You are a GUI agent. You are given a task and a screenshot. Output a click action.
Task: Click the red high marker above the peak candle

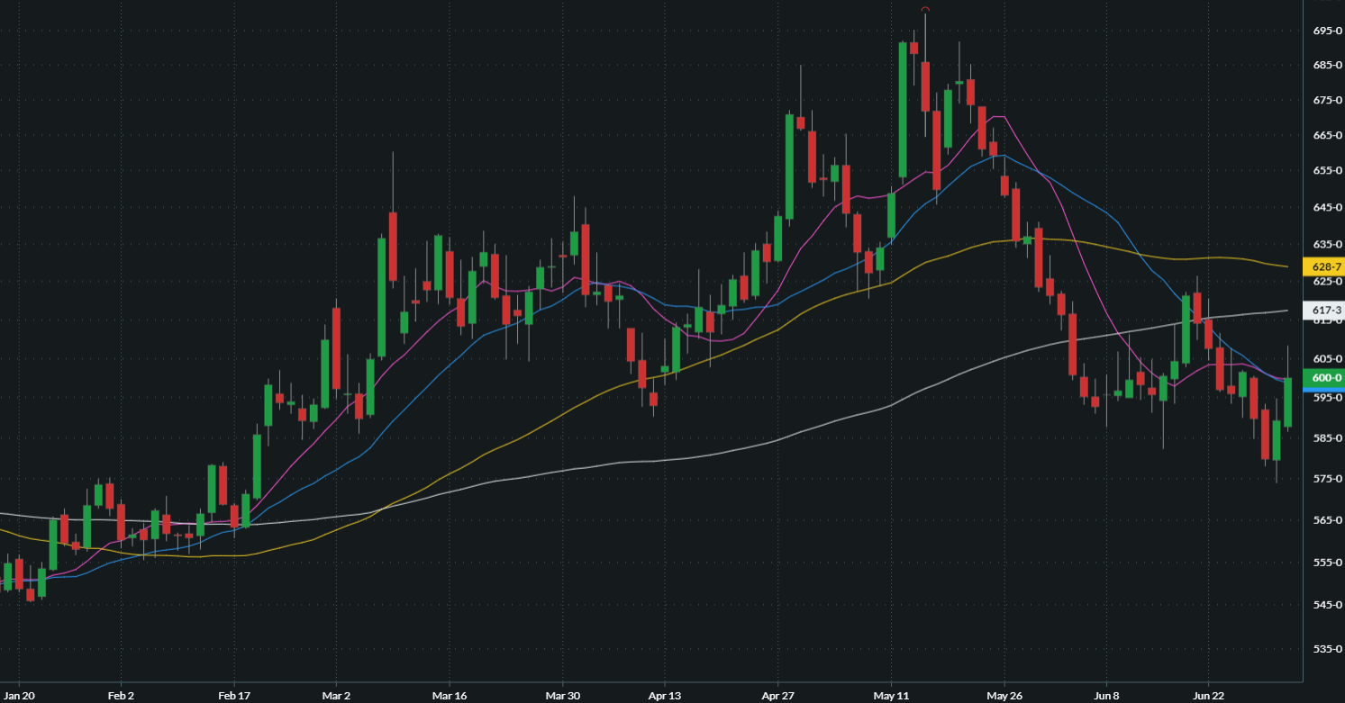[924, 10]
